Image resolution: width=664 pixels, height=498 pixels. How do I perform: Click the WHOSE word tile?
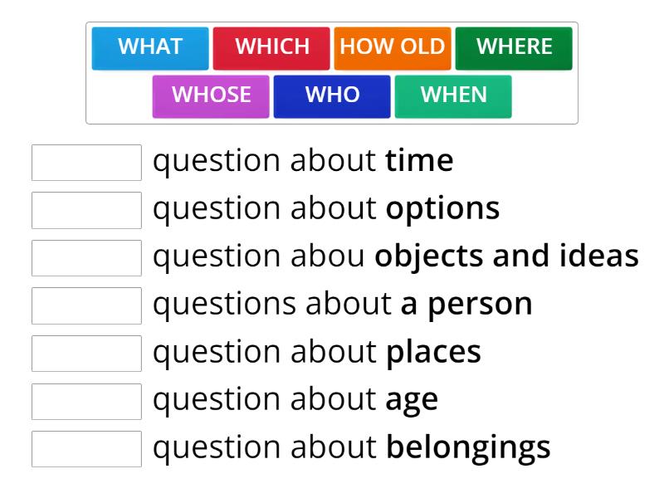tap(211, 95)
